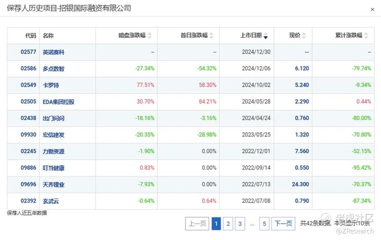Screen dimensions: 381x240
Task: Select page 1 in pagination
Action: point(216,223)
